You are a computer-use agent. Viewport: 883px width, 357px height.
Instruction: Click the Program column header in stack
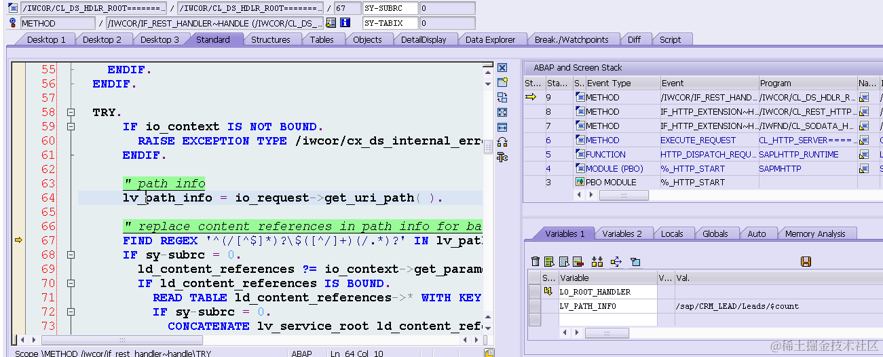808,83
